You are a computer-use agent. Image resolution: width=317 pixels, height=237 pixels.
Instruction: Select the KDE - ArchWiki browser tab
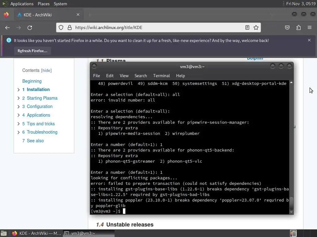(48, 15)
